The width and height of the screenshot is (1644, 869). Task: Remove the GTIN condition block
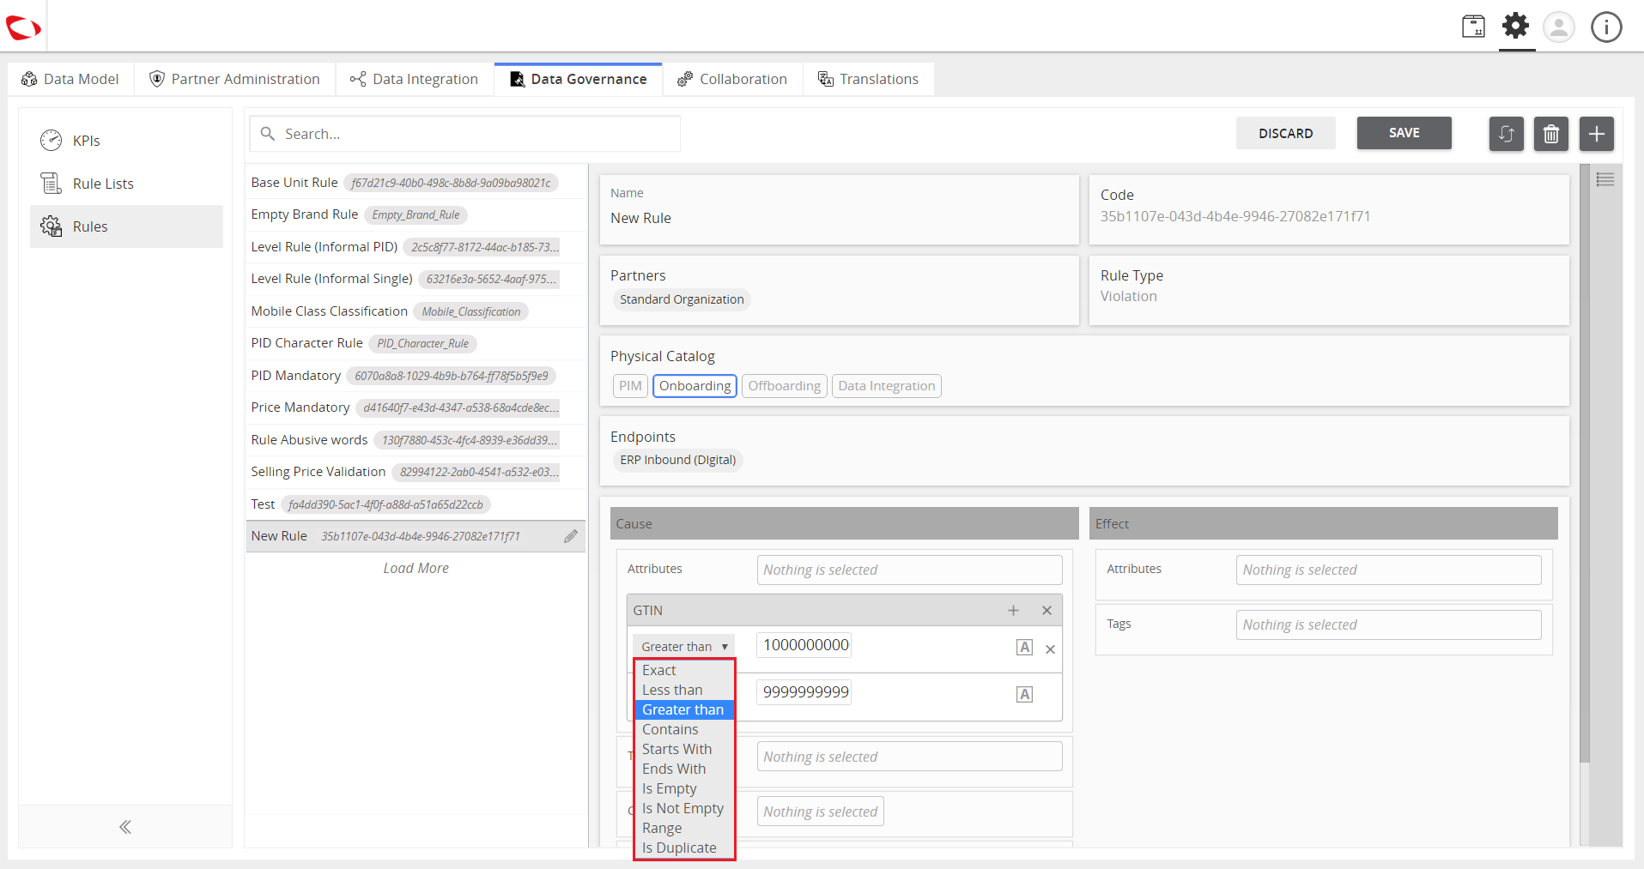[1046, 610]
